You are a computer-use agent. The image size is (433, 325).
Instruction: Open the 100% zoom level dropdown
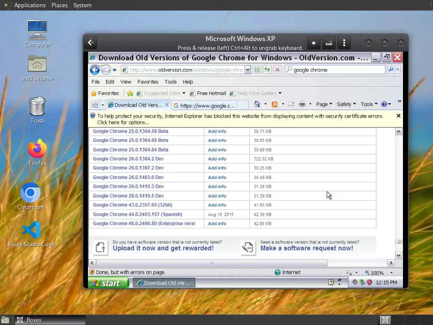point(391,273)
